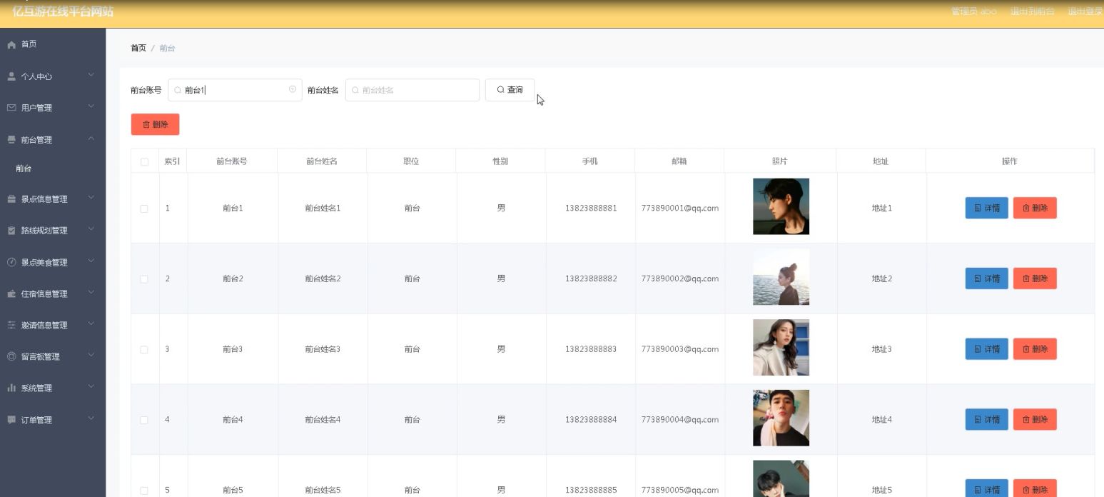Click the 地址3 address cell

pos(882,349)
